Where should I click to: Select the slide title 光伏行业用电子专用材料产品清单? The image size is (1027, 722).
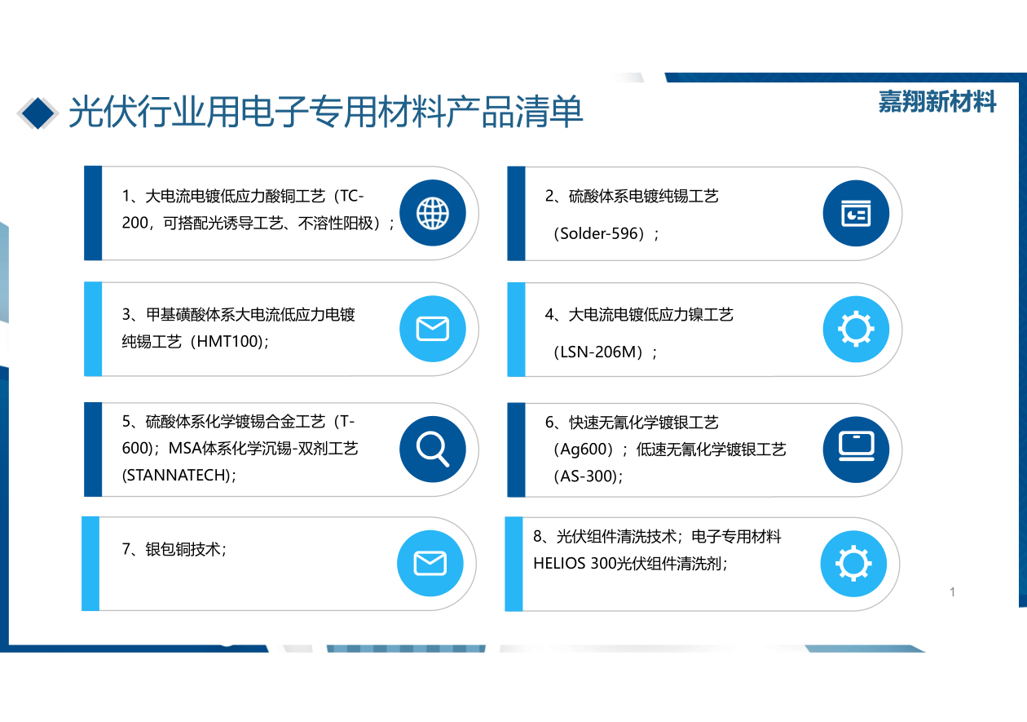pyautogui.click(x=325, y=112)
